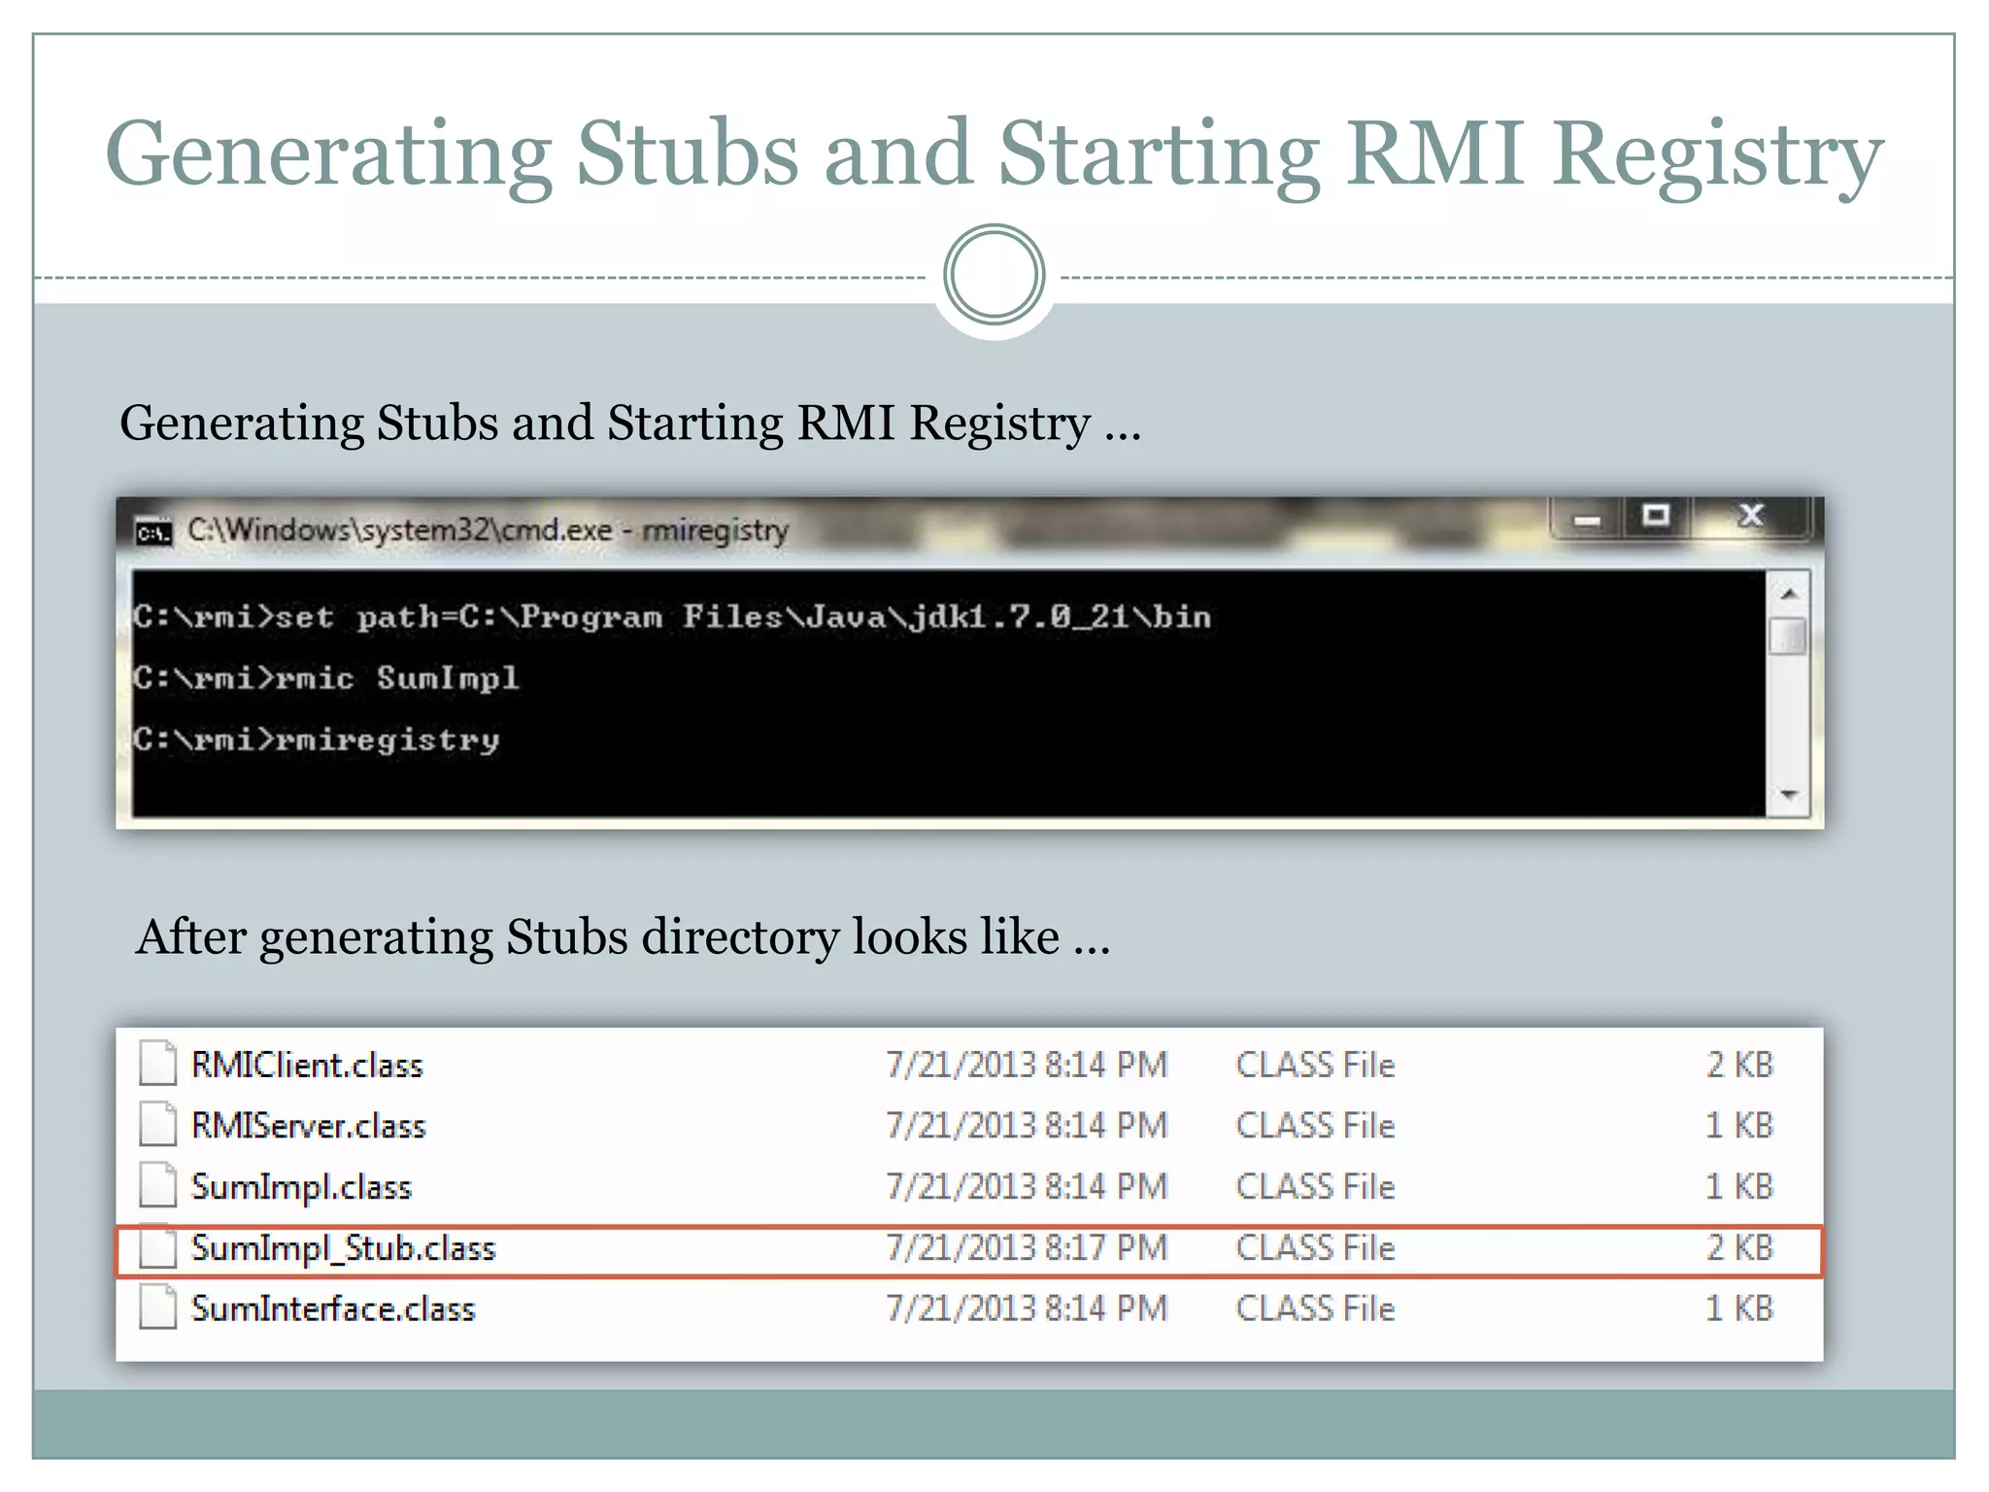Click the 'After generating Stubs directory looks like' caption
This screenshot has height=1492, width=1989.
pos(623,937)
